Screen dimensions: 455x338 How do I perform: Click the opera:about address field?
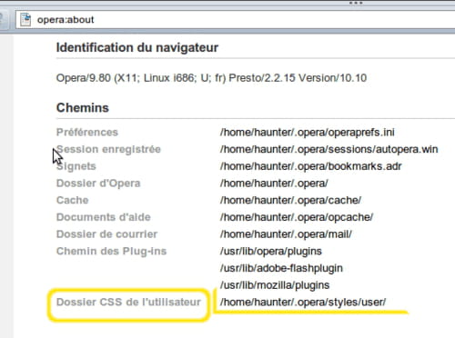[x=236, y=20]
